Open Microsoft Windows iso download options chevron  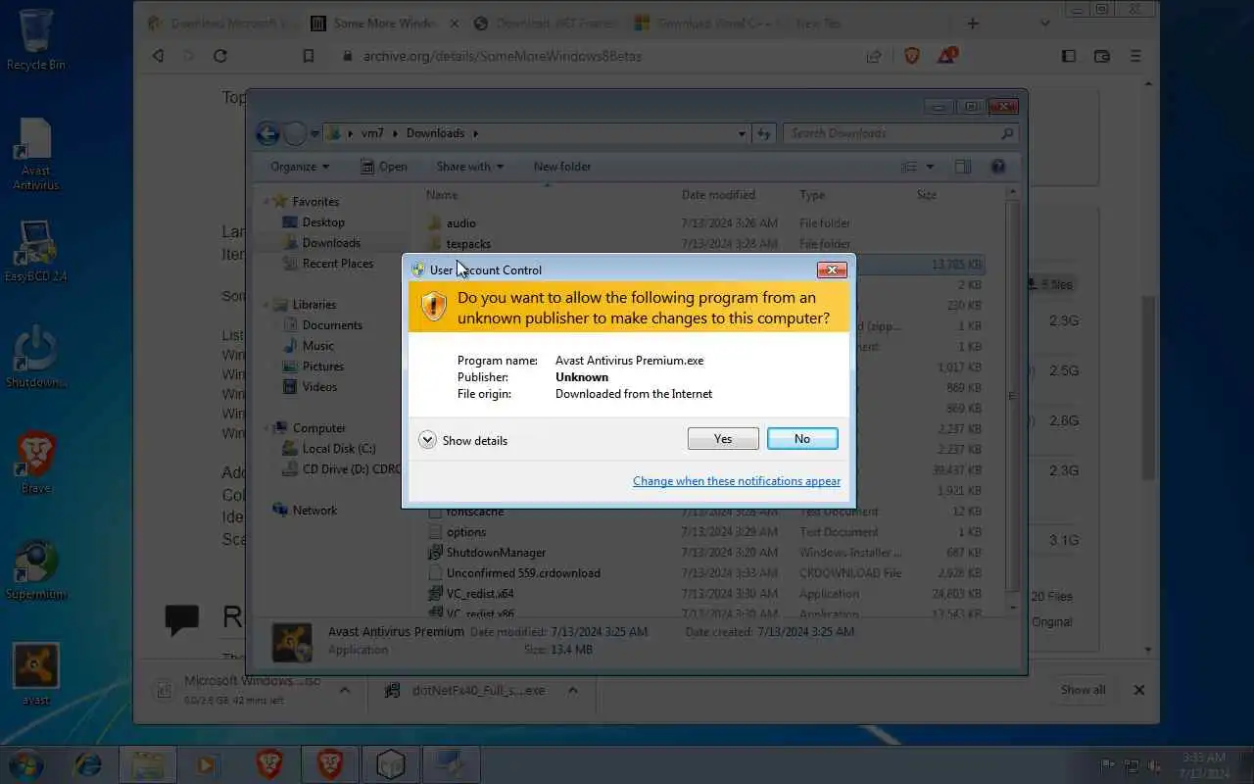pos(345,690)
